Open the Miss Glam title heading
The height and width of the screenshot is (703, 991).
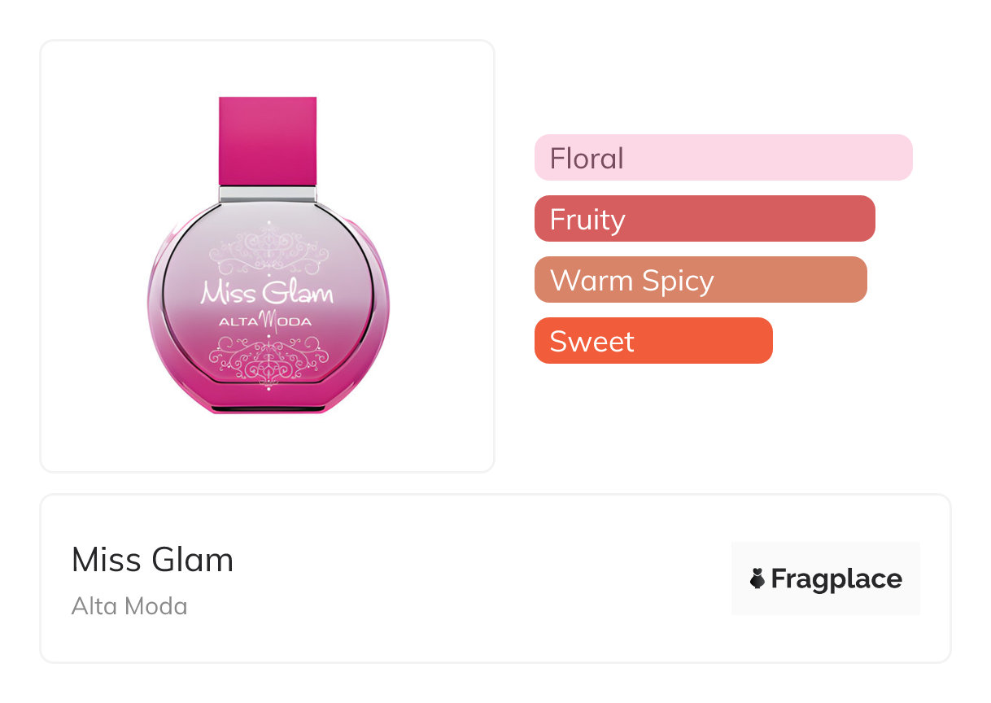coord(152,560)
